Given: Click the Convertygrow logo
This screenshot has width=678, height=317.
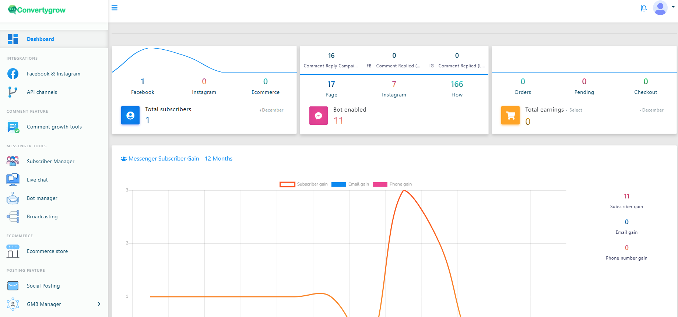Looking at the screenshot, I should click(37, 10).
